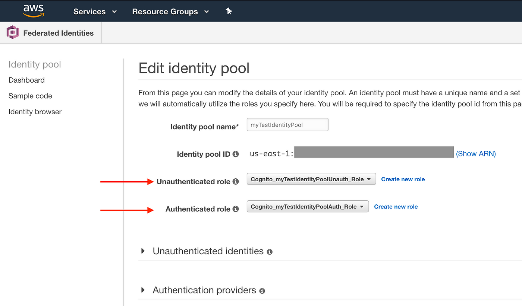Image resolution: width=522 pixels, height=306 pixels.
Task: Select Identity pool in sidebar
Action: coord(35,64)
